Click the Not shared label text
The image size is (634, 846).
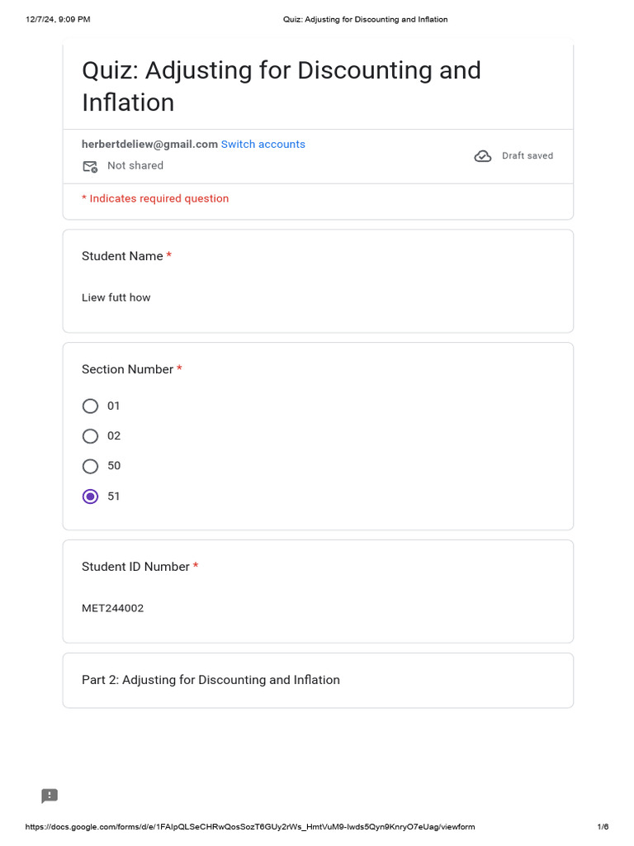click(x=135, y=166)
